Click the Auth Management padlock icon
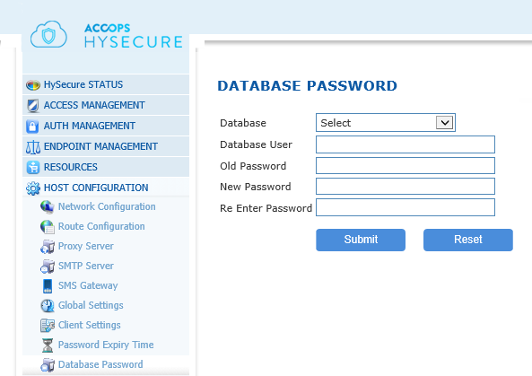The width and height of the screenshot is (532, 376). click(x=32, y=127)
